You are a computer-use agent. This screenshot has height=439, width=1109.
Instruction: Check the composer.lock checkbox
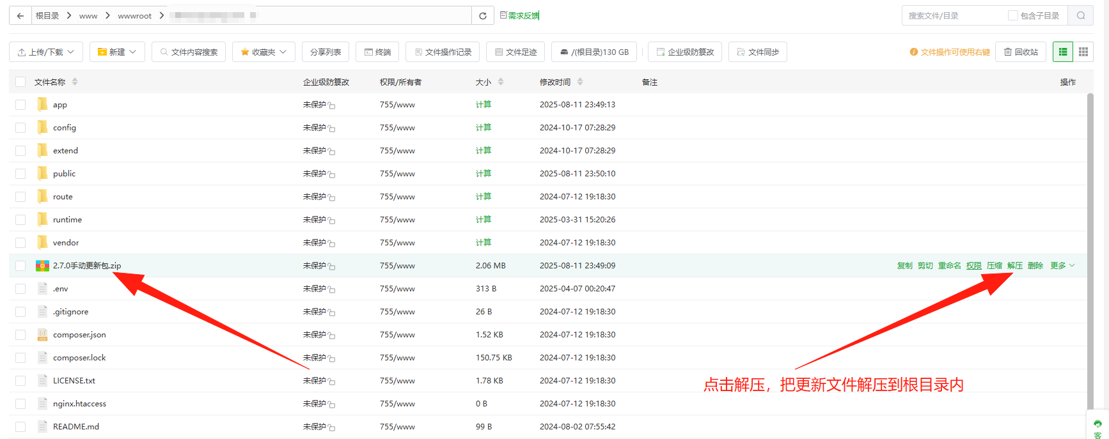(x=20, y=358)
